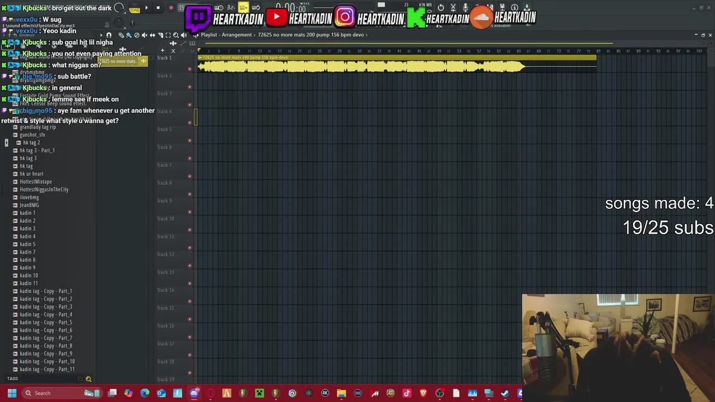Select kadin tag - Copy - Part_10
715x402 pixels.
point(47,362)
